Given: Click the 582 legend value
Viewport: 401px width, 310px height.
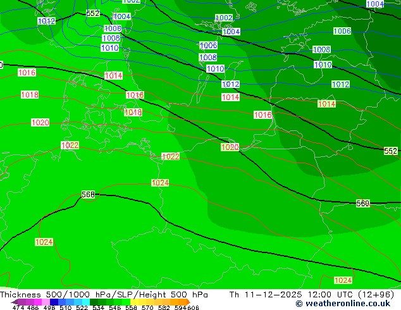Looking at the screenshot, I should pyautogui.click(x=164, y=307).
